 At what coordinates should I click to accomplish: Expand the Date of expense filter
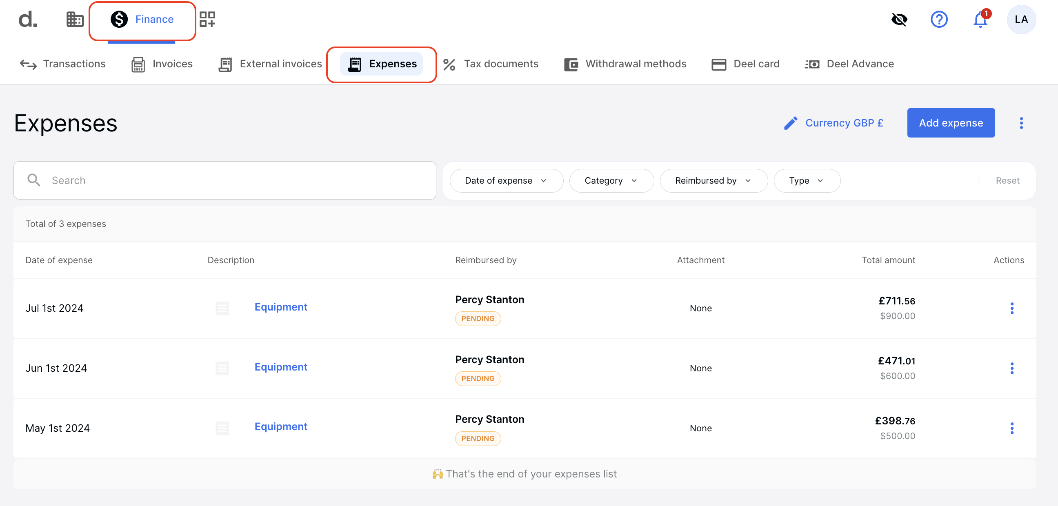(x=506, y=181)
